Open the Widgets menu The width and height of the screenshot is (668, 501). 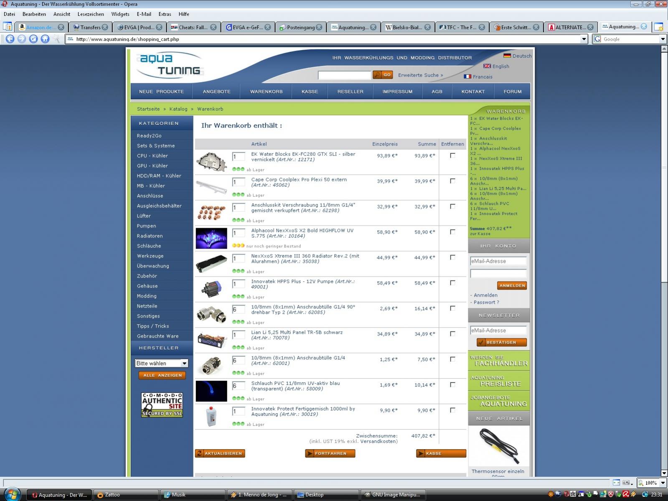coord(120,14)
